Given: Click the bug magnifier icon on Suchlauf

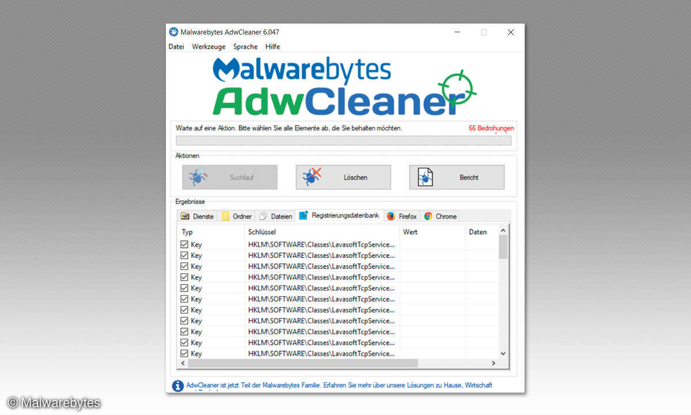Looking at the screenshot, I should point(198,177).
